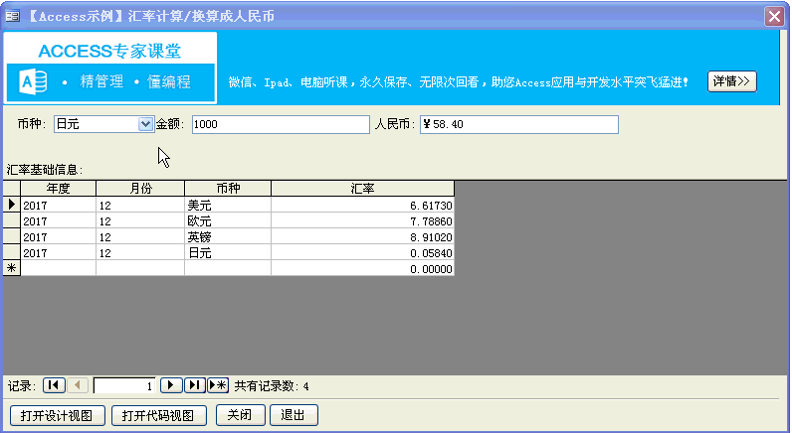Open the 币种 currency dropdown arrow
This screenshot has width=792, height=433.
pos(145,124)
